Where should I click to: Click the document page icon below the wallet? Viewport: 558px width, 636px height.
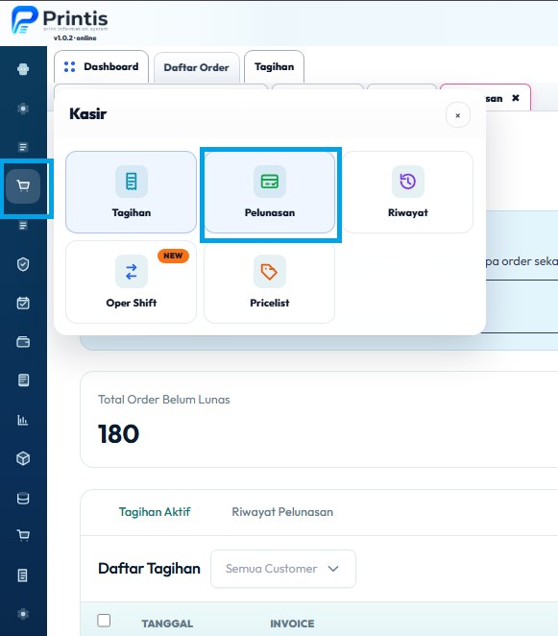point(23,380)
